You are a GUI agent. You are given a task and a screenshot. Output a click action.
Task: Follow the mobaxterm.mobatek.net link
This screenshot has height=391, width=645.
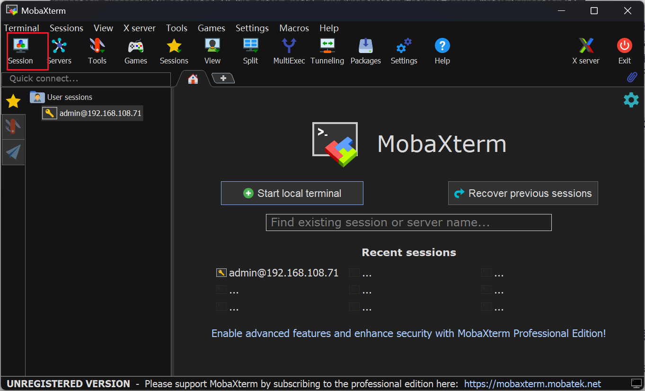pyautogui.click(x=532, y=383)
